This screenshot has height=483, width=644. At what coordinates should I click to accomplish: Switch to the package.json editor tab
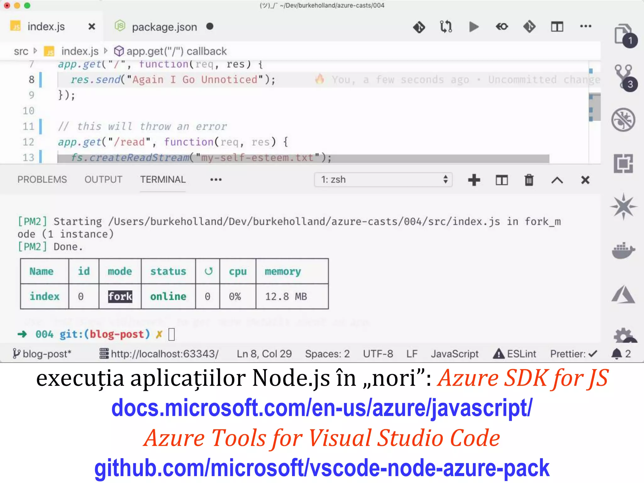click(164, 27)
